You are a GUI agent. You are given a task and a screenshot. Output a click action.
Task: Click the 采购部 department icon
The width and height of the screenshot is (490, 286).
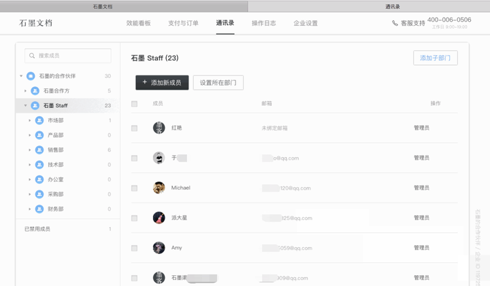(39, 194)
